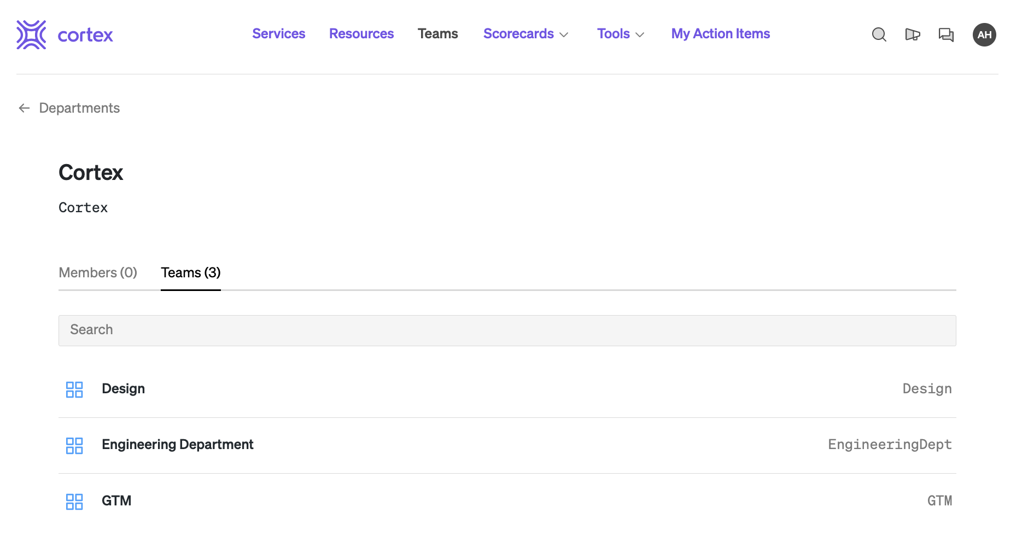Go to the Resources nav item
Image resolution: width=1028 pixels, height=559 pixels.
pyautogui.click(x=361, y=34)
